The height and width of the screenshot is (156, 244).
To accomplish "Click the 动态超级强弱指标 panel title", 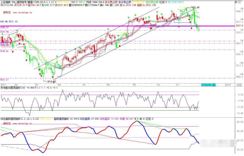I will [10, 119].
